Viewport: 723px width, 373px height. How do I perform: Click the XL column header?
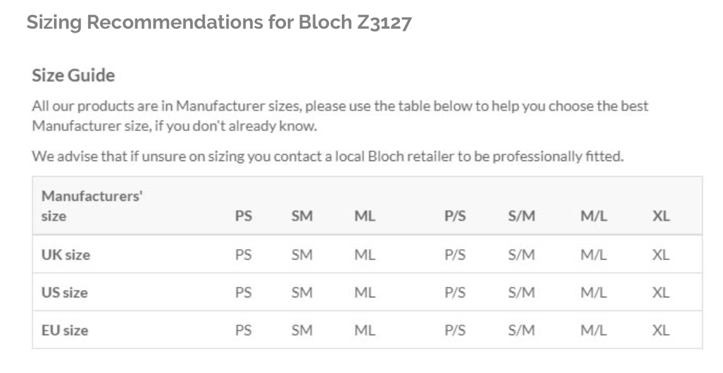click(660, 216)
